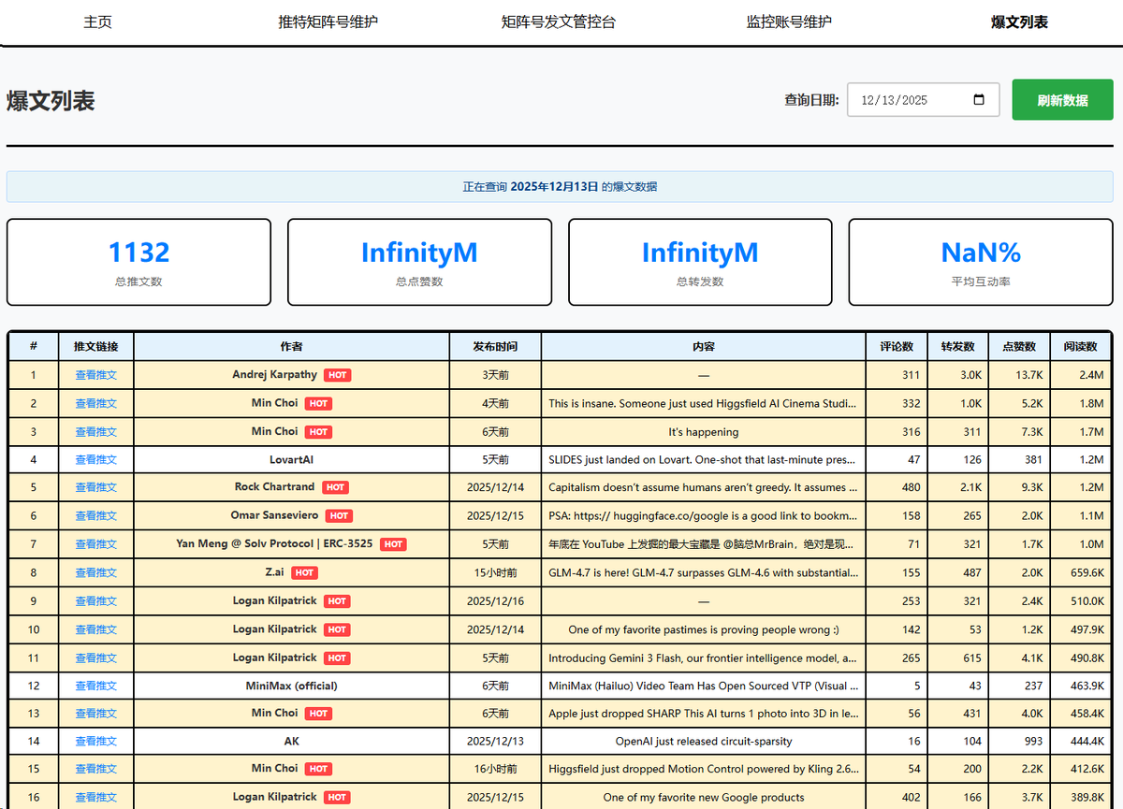Screen dimensions: 1123x809
Task: Click content starting 'SLIDES just landed on Lovart'
Action: pos(704,459)
